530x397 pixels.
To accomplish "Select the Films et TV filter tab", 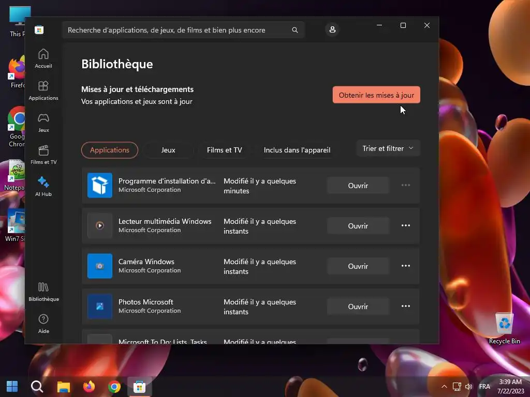I will point(225,150).
